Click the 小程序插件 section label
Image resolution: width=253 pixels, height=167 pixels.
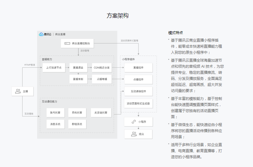click(128, 60)
